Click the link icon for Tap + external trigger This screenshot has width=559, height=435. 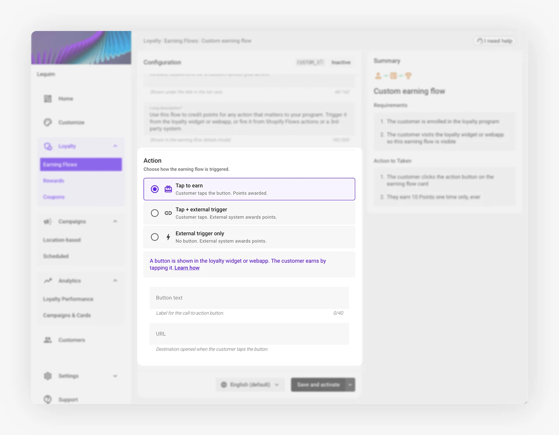pos(168,213)
